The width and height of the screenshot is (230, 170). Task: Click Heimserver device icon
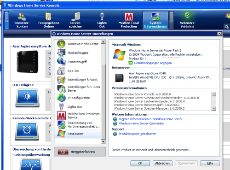[119, 78]
